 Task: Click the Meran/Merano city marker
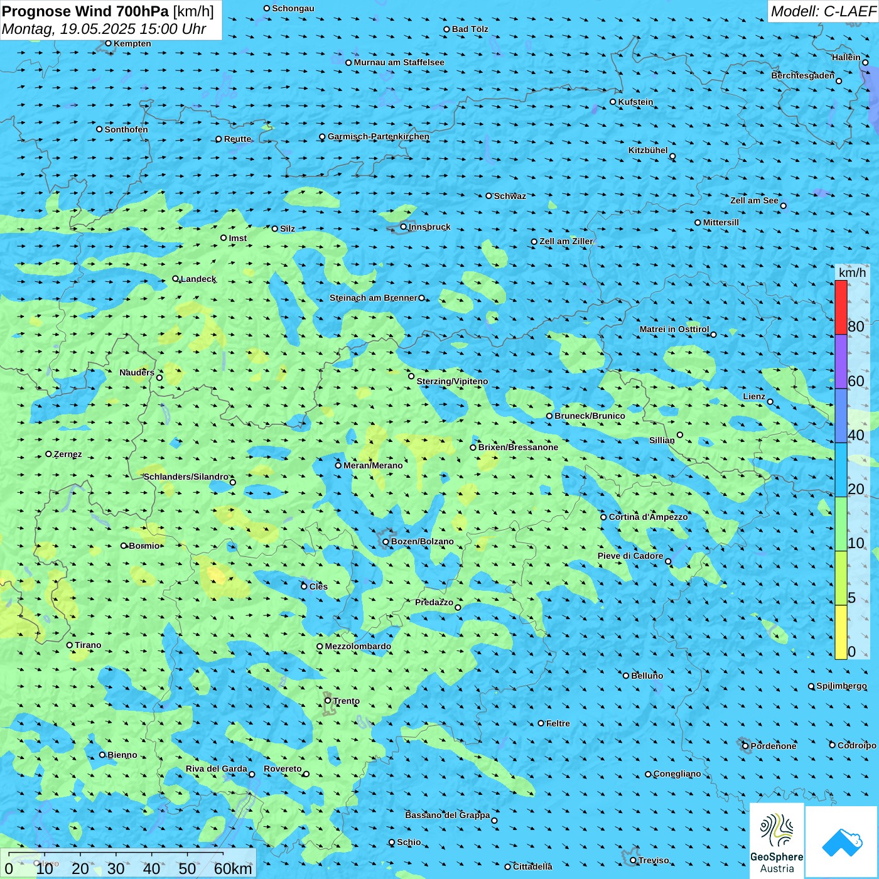click(338, 465)
